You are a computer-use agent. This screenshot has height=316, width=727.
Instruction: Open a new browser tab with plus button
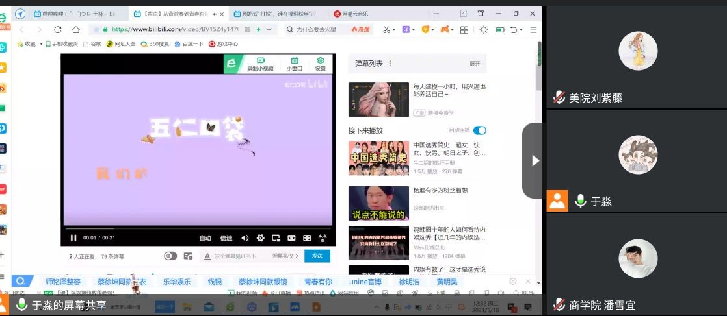point(436,14)
